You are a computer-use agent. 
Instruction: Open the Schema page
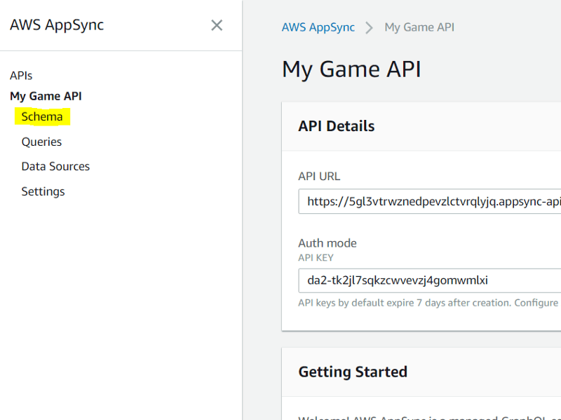click(42, 117)
